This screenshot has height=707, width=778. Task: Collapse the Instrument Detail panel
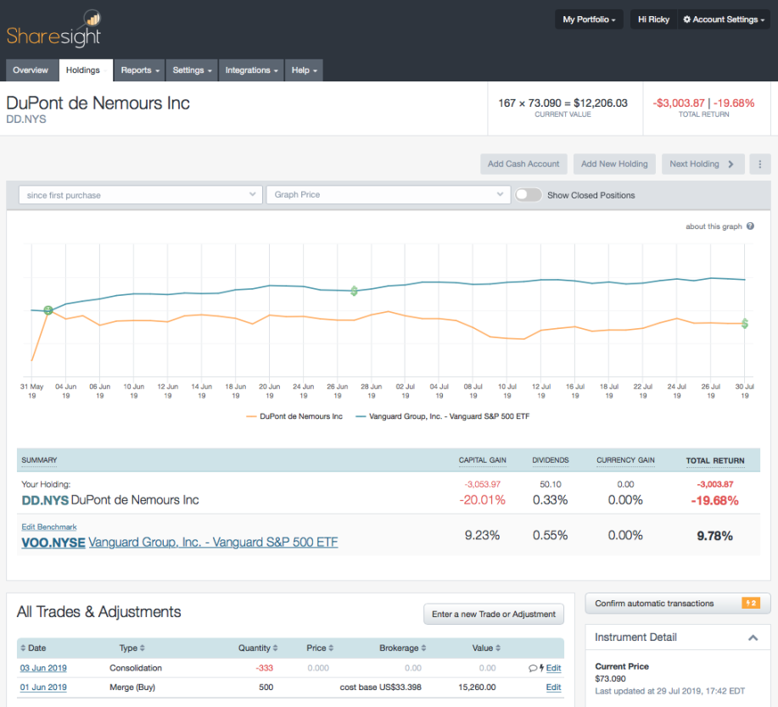tap(753, 637)
